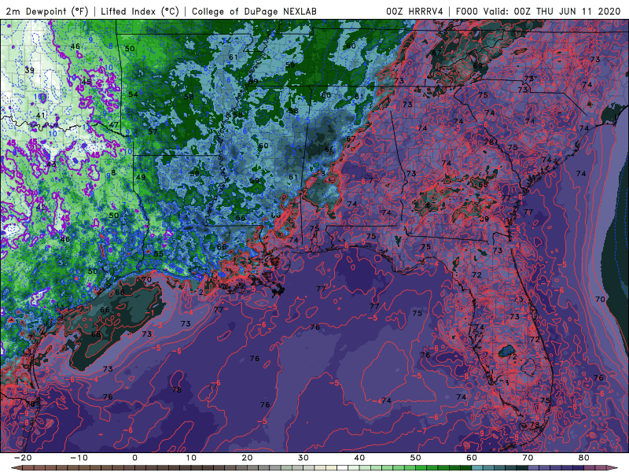Image resolution: width=629 pixels, height=472 pixels.
Task: Click the "43" dewpoint value on map
Action: [51, 164]
